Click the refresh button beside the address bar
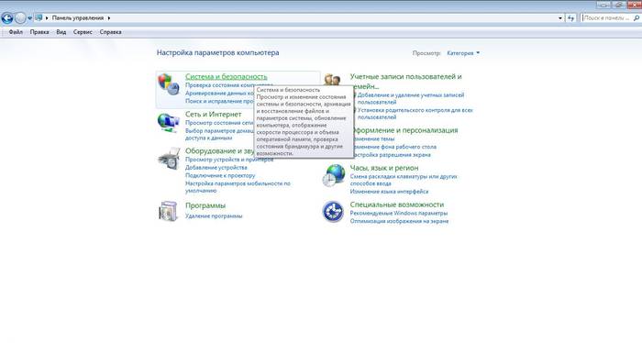 click(570, 18)
